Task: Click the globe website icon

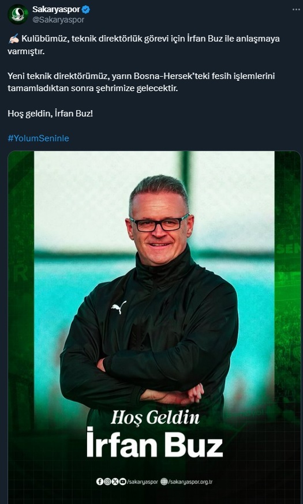Action: coord(164,482)
